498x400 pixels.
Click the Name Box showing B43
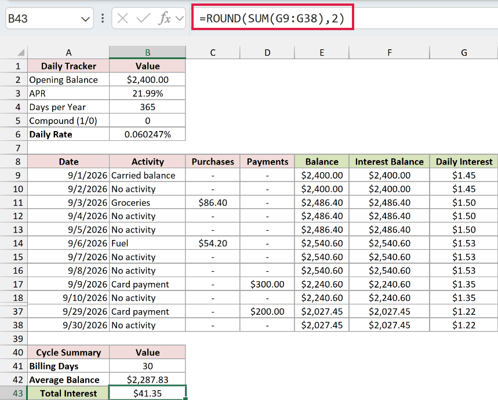49,19
